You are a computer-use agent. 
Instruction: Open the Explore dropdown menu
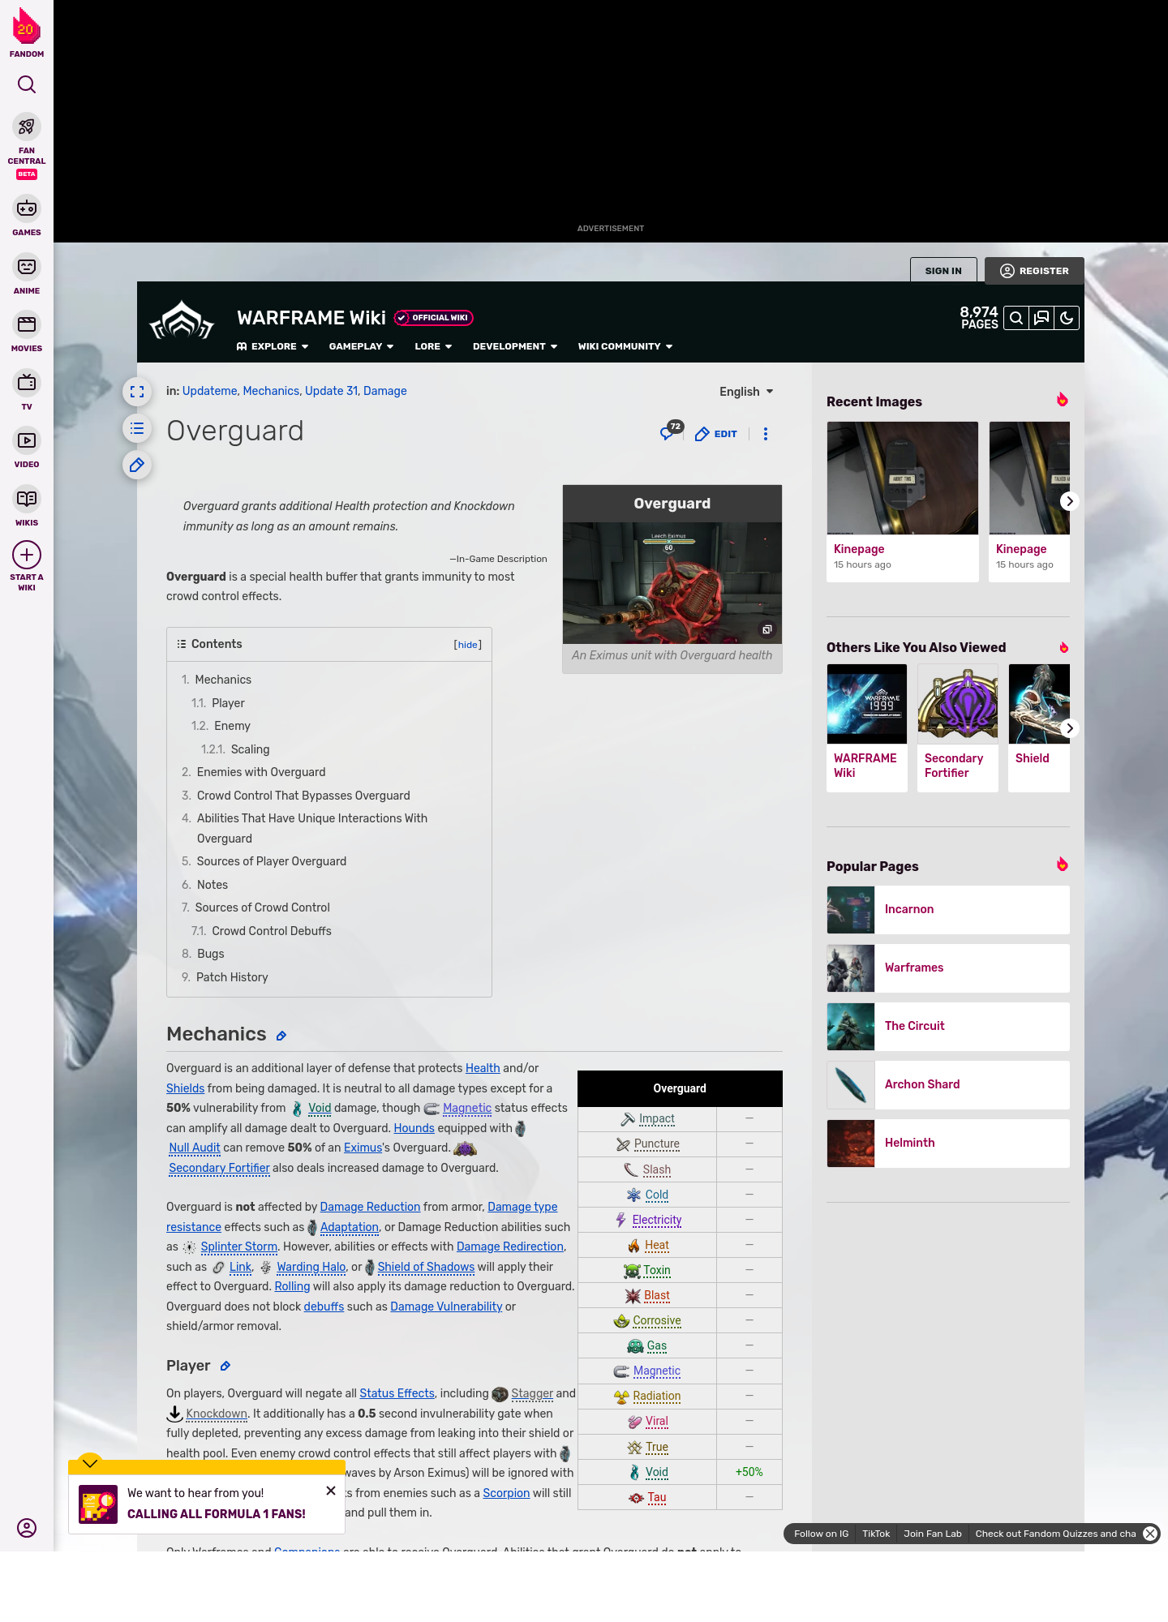coord(273,346)
